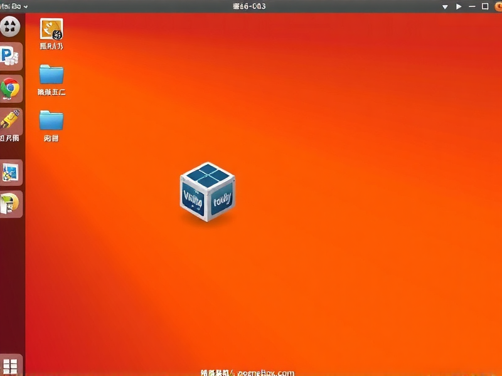Open the upper blue folder on the desktop

click(x=50, y=75)
